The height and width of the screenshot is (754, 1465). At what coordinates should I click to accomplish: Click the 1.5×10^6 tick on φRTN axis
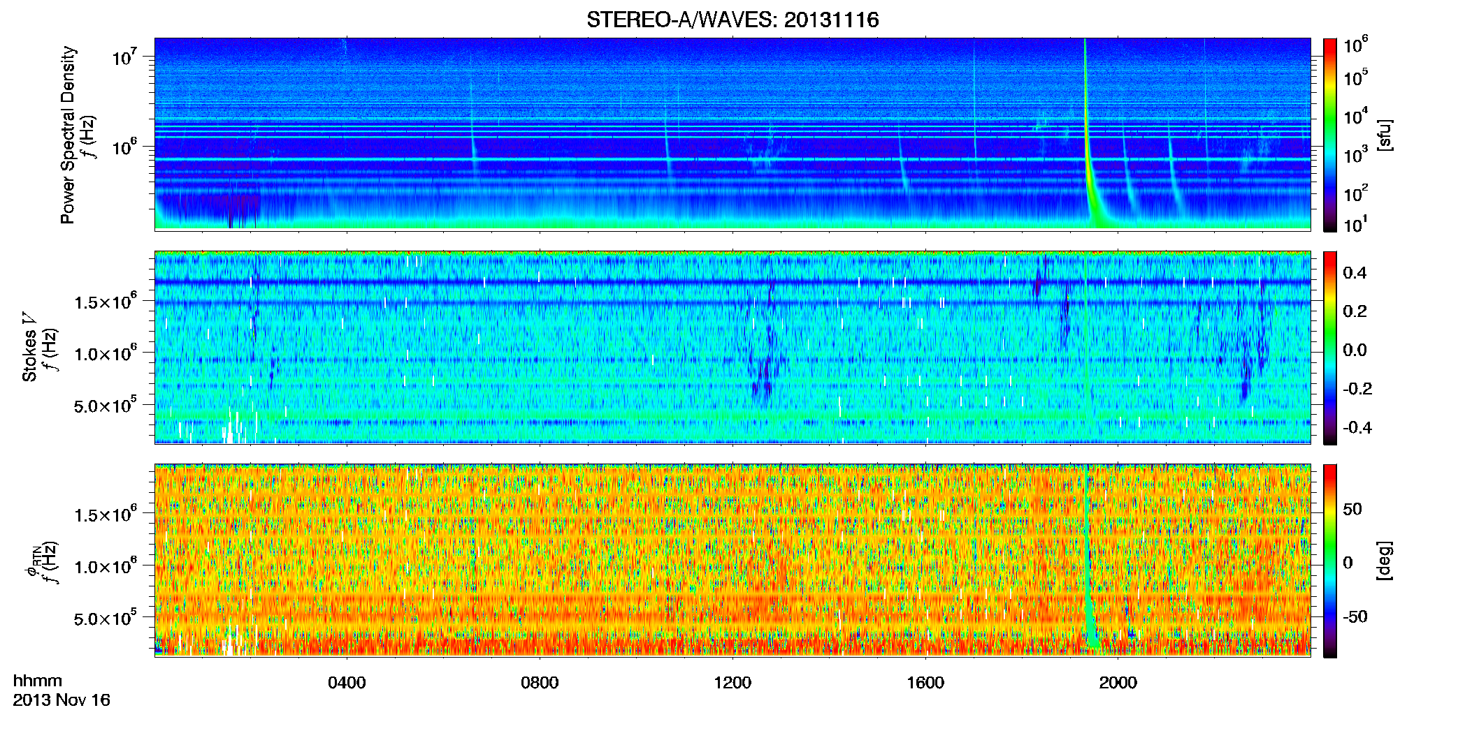[x=106, y=514]
